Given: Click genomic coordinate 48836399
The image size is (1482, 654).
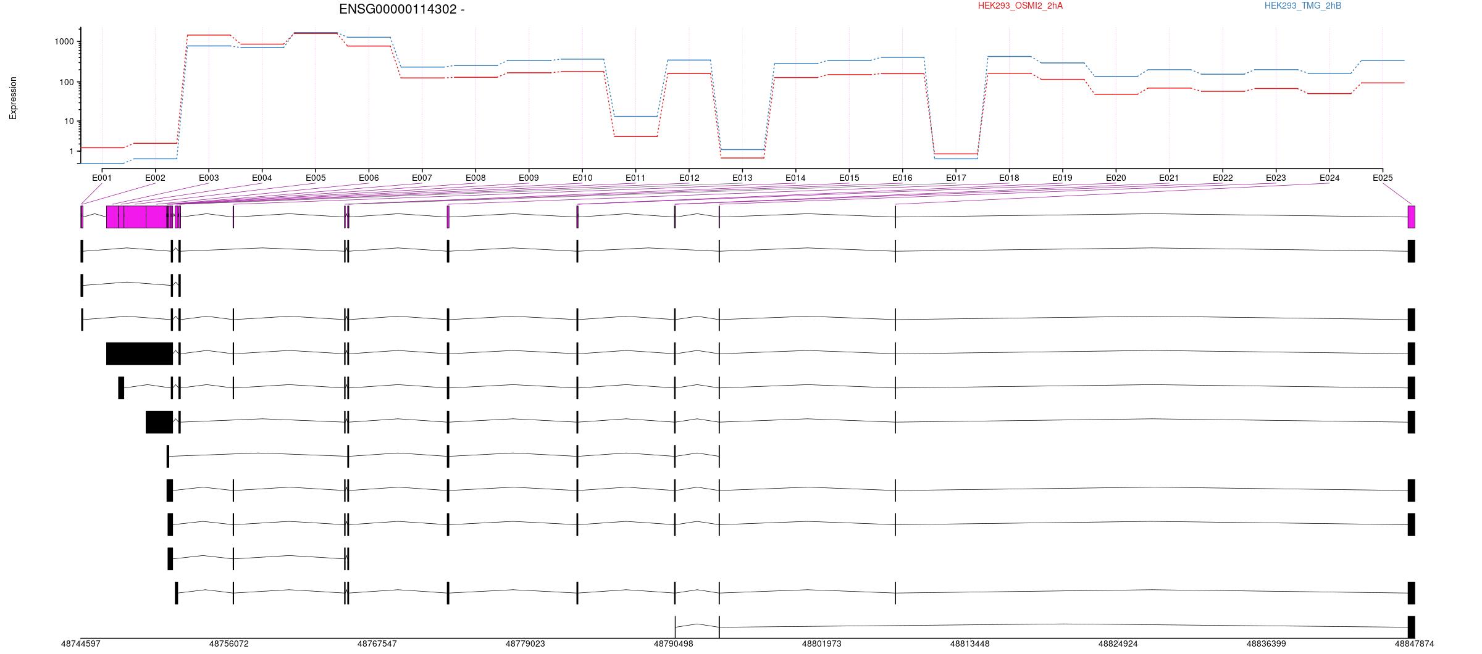Looking at the screenshot, I should [x=1266, y=644].
